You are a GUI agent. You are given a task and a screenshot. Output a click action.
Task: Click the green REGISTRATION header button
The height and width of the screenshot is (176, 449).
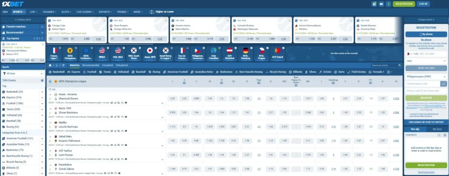(x=404, y=4)
